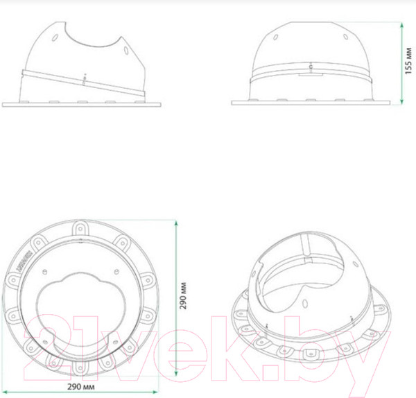This screenshot has height=398, width=416.
Task: Click the horizontal band seam on the front-view dome
Action: 311,70
